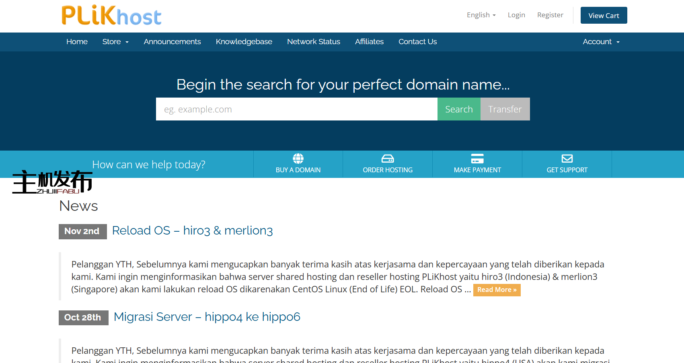Click the ZhujiFabu watermark logo
The image size is (684, 363).
[x=52, y=182]
